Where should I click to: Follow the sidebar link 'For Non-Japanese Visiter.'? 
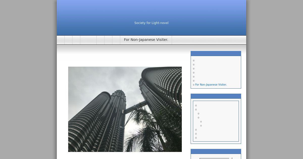tap(211, 85)
